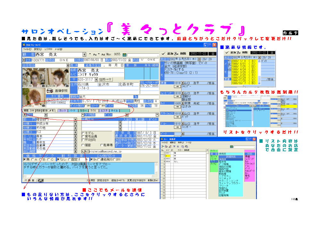Click the memo vertical scrollbar down arrow
Image resolution: width=320 pixels, height=226 pixels.
tap(156, 173)
